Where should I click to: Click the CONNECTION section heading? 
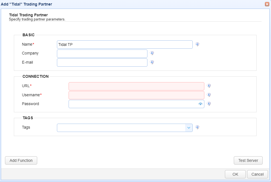click(36, 76)
